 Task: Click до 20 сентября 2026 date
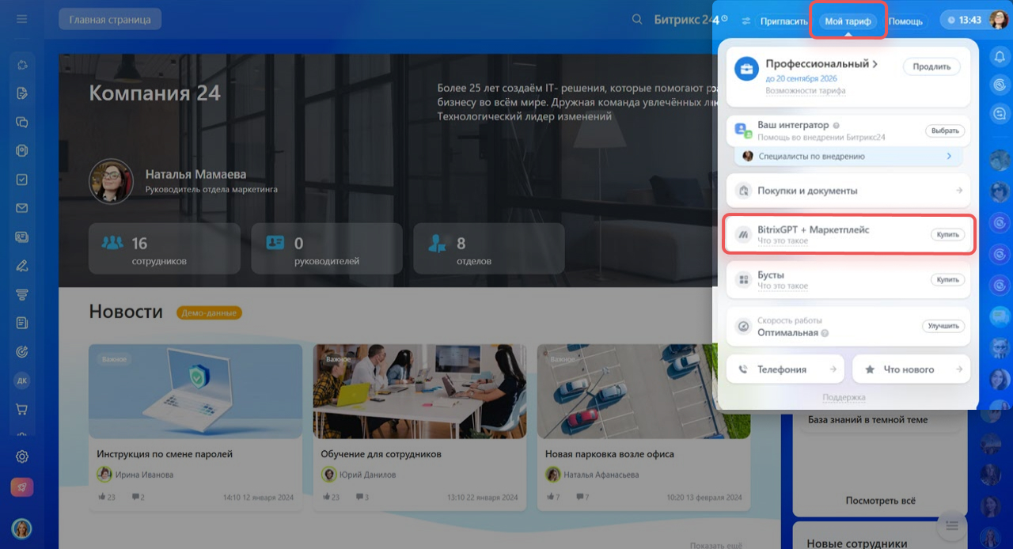pyautogui.click(x=801, y=79)
